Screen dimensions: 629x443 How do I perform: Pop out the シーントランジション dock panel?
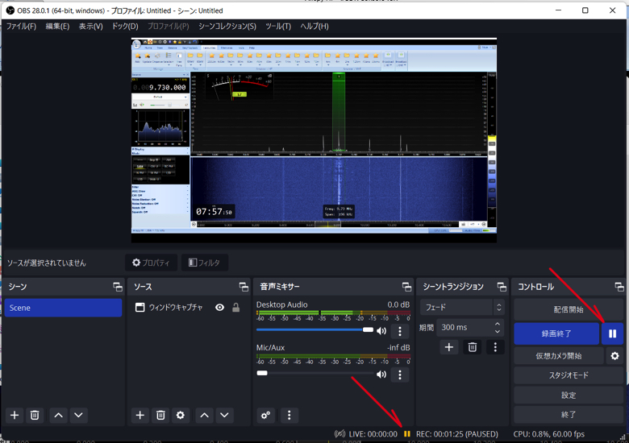(502, 287)
